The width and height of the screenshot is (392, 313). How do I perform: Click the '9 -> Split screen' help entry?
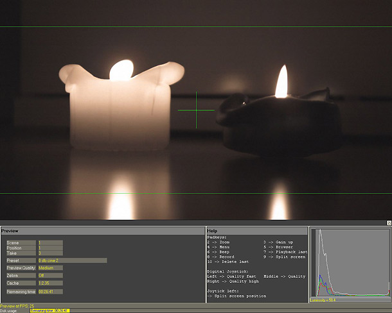[285, 257]
